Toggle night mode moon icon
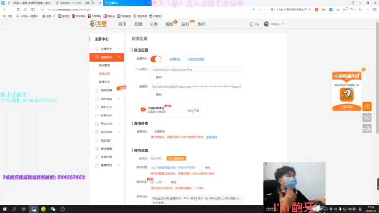The image size is (379, 213). [361, 9]
